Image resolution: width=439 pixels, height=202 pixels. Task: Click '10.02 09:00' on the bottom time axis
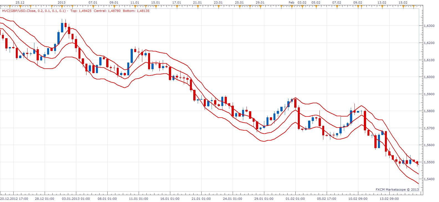[358, 199]
